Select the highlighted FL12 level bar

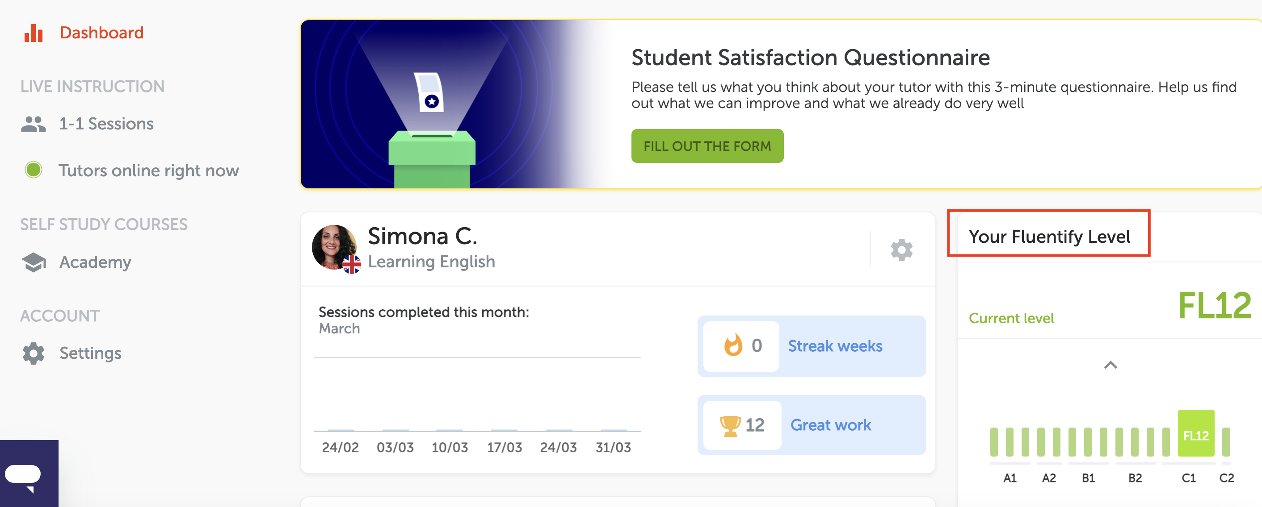pos(1195,433)
